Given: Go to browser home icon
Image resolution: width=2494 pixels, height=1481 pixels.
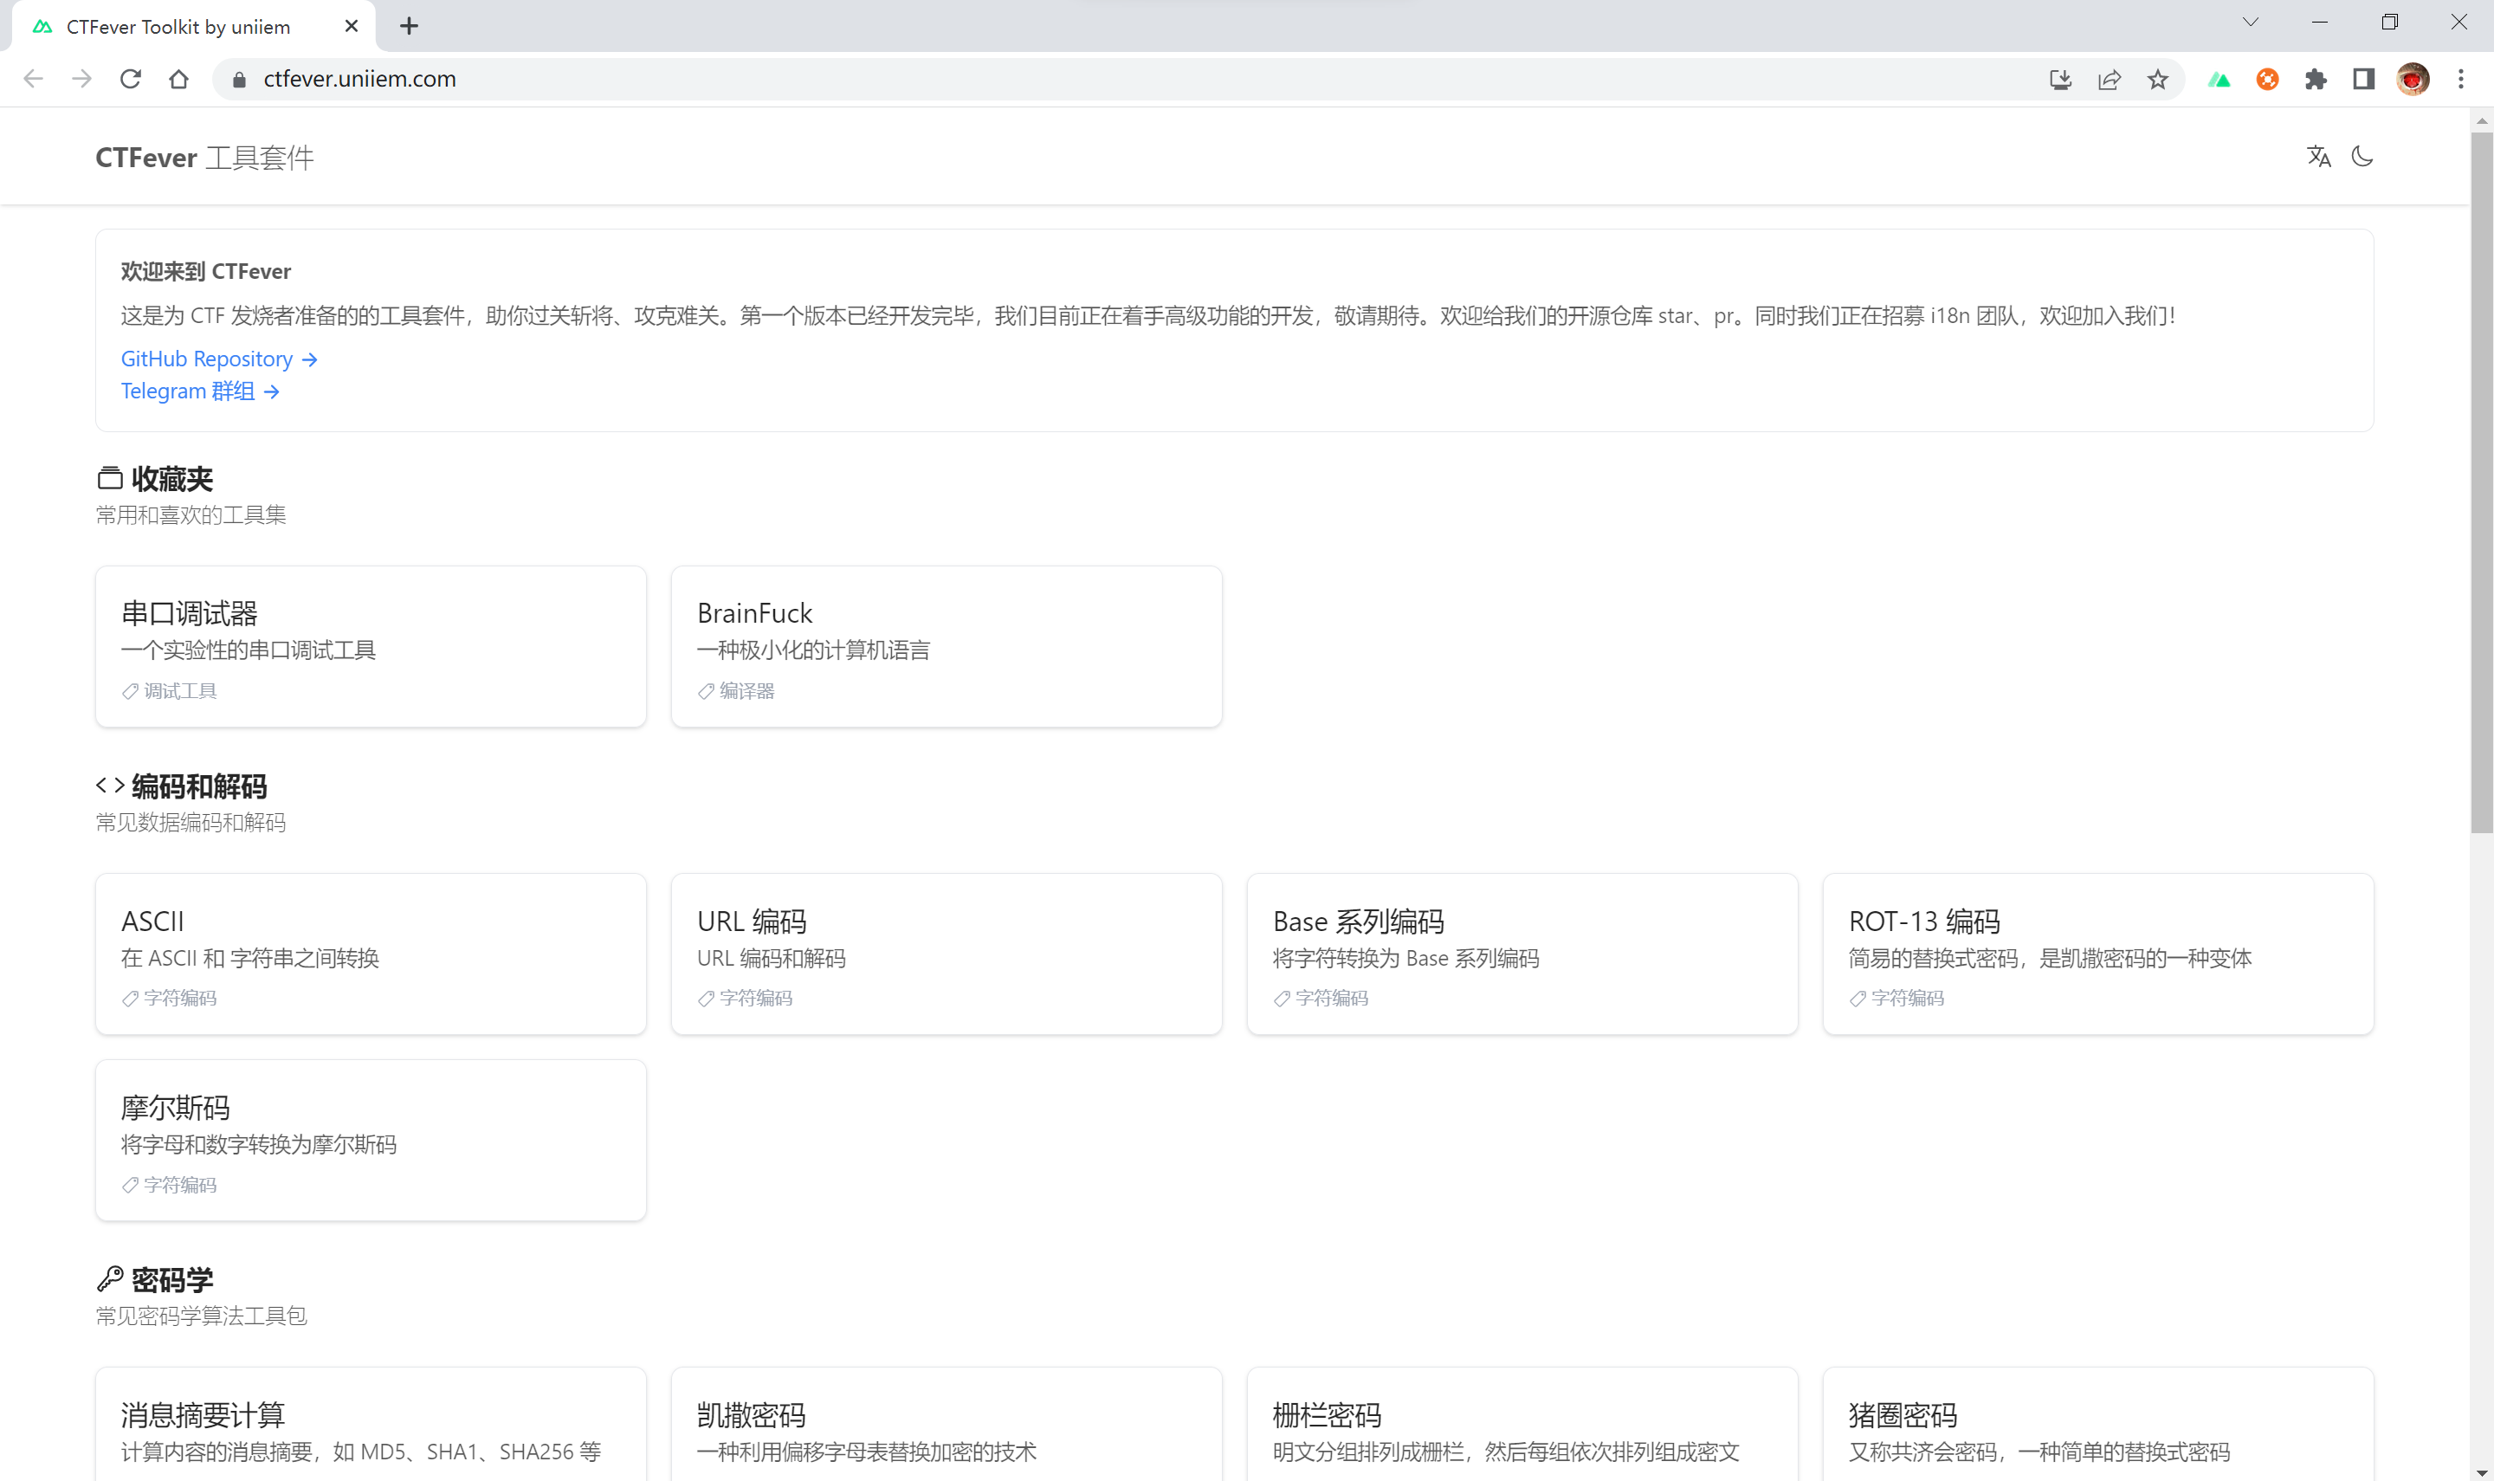Looking at the screenshot, I should (178, 79).
